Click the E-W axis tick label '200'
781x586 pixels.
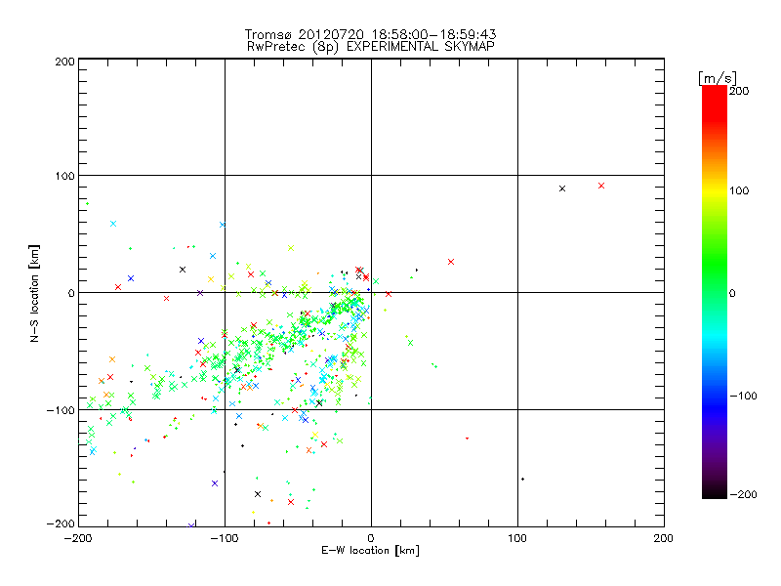click(664, 538)
